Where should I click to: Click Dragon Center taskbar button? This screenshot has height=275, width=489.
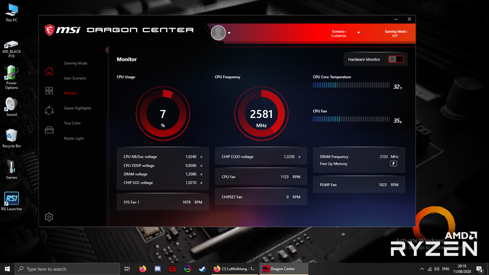click(x=284, y=269)
